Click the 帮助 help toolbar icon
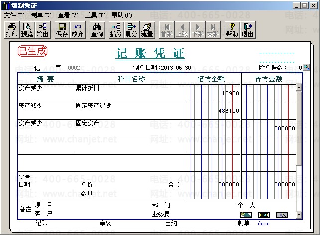 pos(232,30)
